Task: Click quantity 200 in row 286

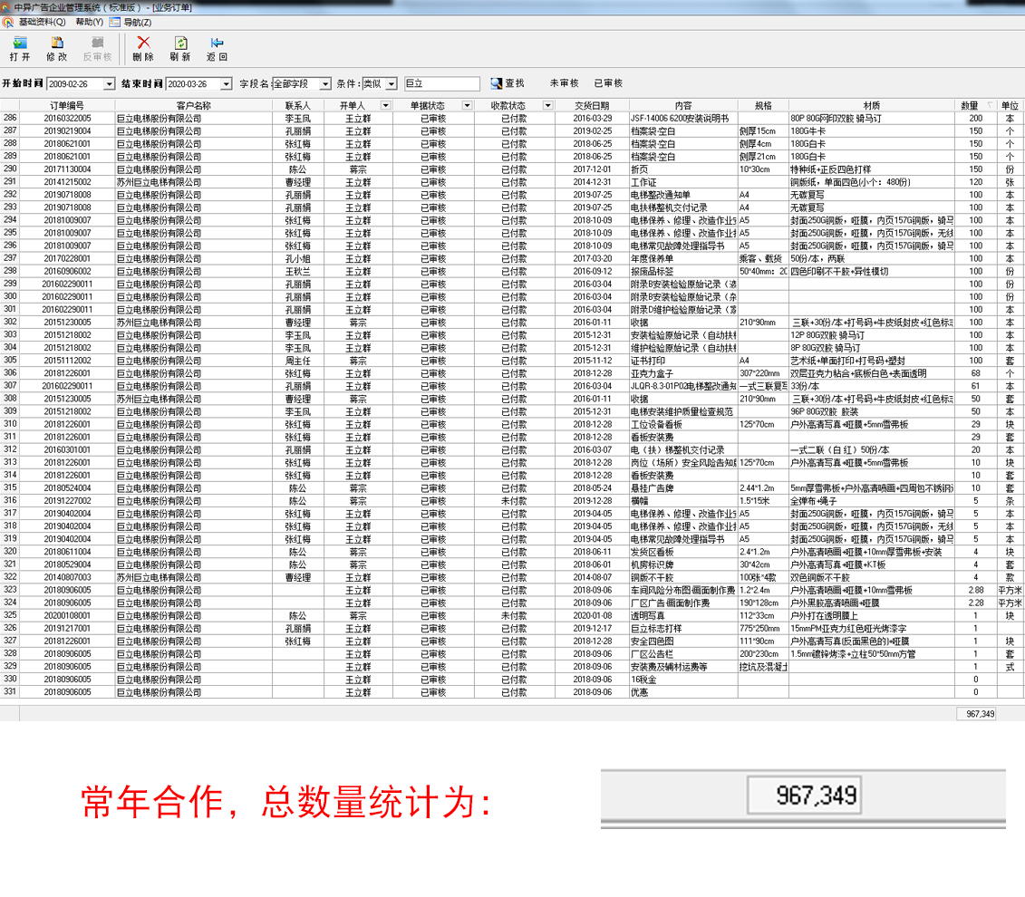Action: pyautogui.click(x=975, y=119)
